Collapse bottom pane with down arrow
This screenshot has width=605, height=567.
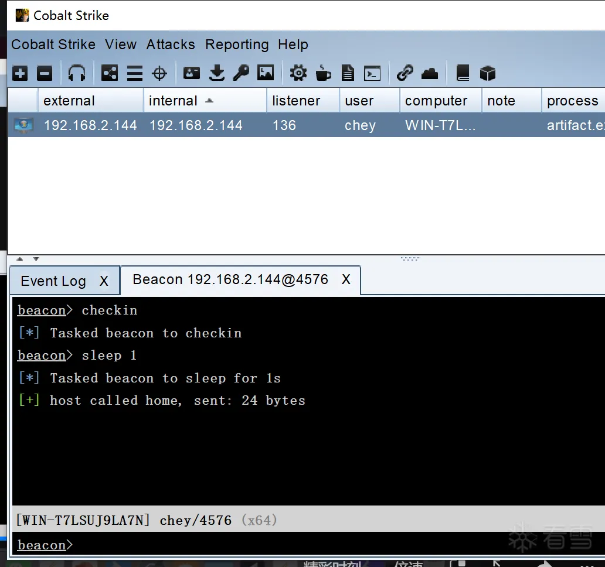(x=36, y=259)
